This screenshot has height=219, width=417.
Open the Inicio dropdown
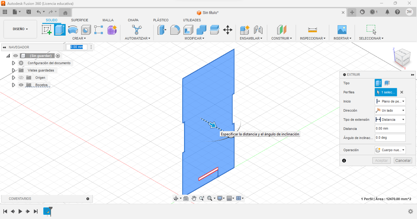pos(390,101)
